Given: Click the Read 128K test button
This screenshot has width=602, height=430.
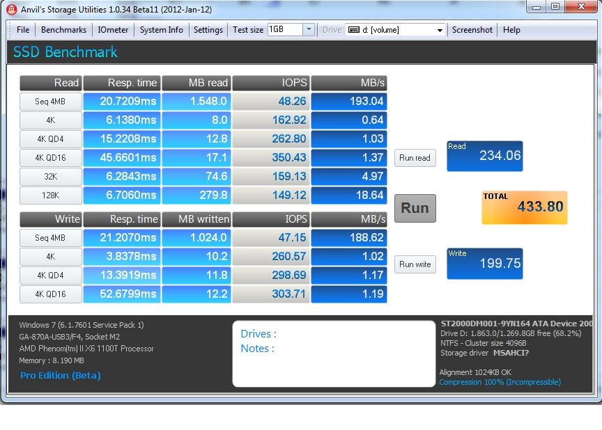Looking at the screenshot, I should click(x=51, y=196).
